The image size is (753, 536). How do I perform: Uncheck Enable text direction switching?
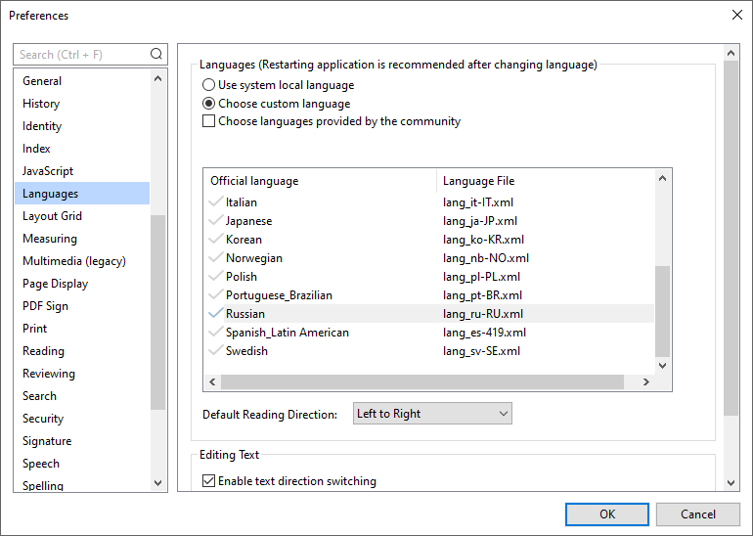pyautogui.click(x=208, y=481)
